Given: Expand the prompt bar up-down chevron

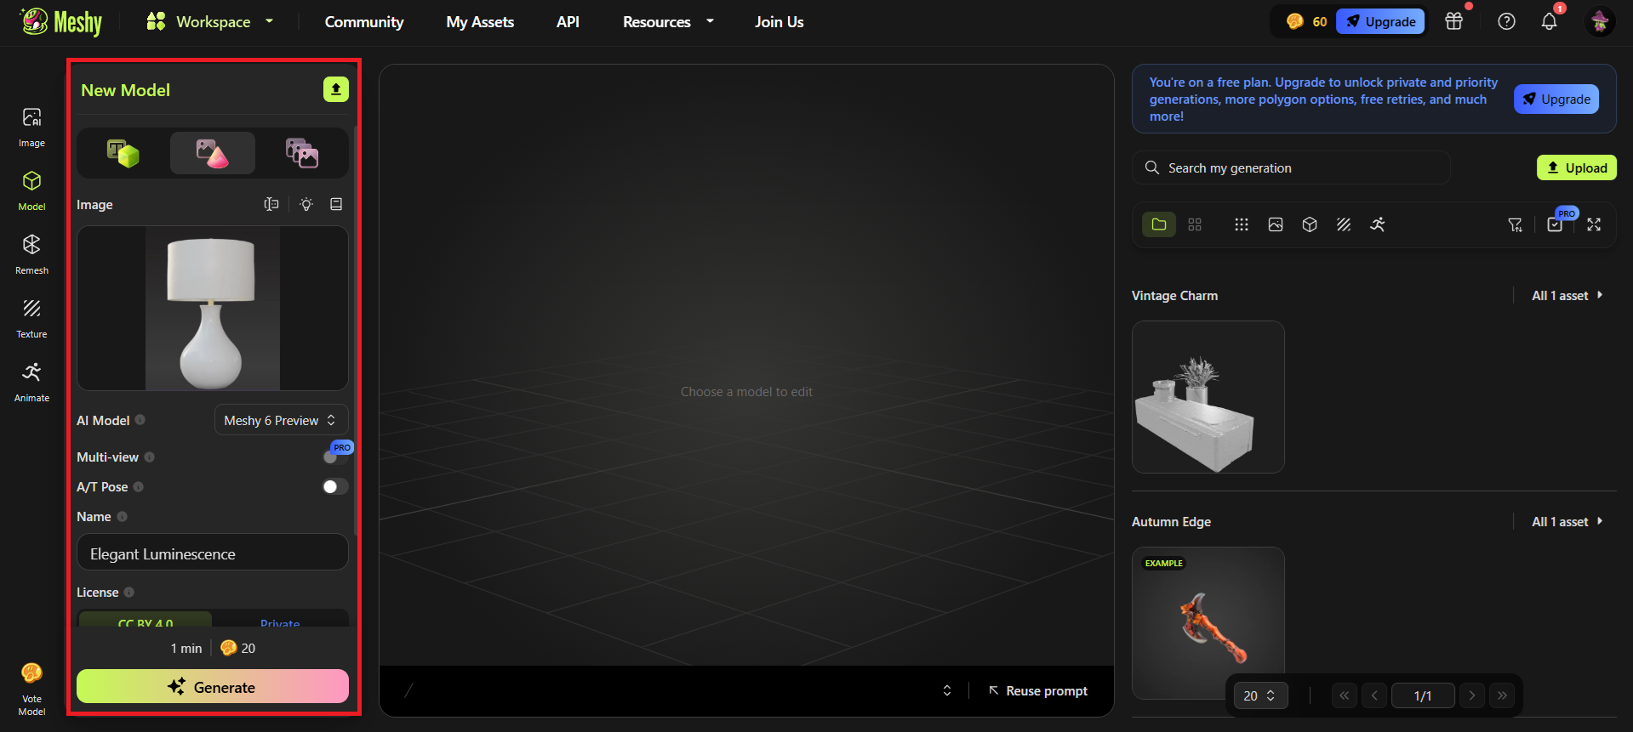Looking at the screenshot, I should tap(947, 690).
